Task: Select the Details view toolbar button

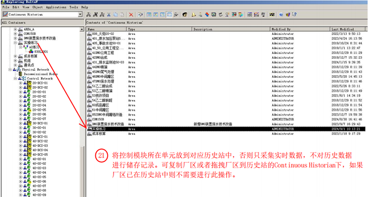Action: 169,15
